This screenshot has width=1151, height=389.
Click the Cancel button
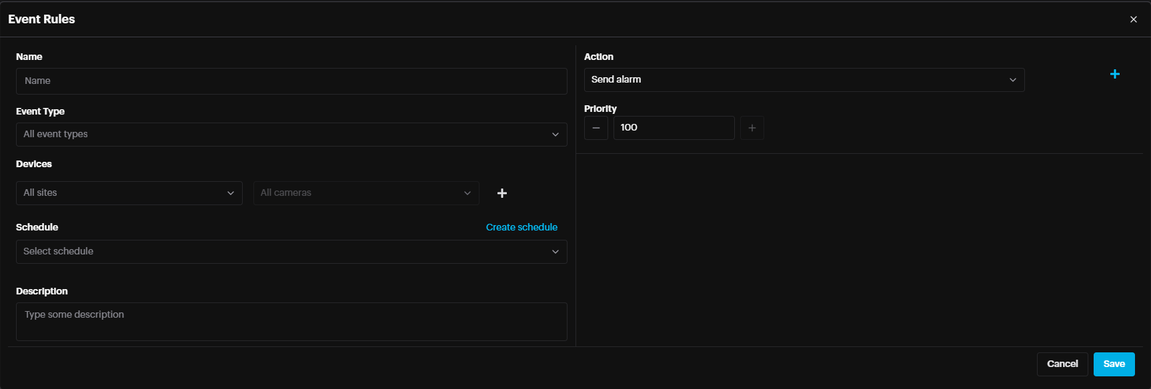tap(1062, 364)
